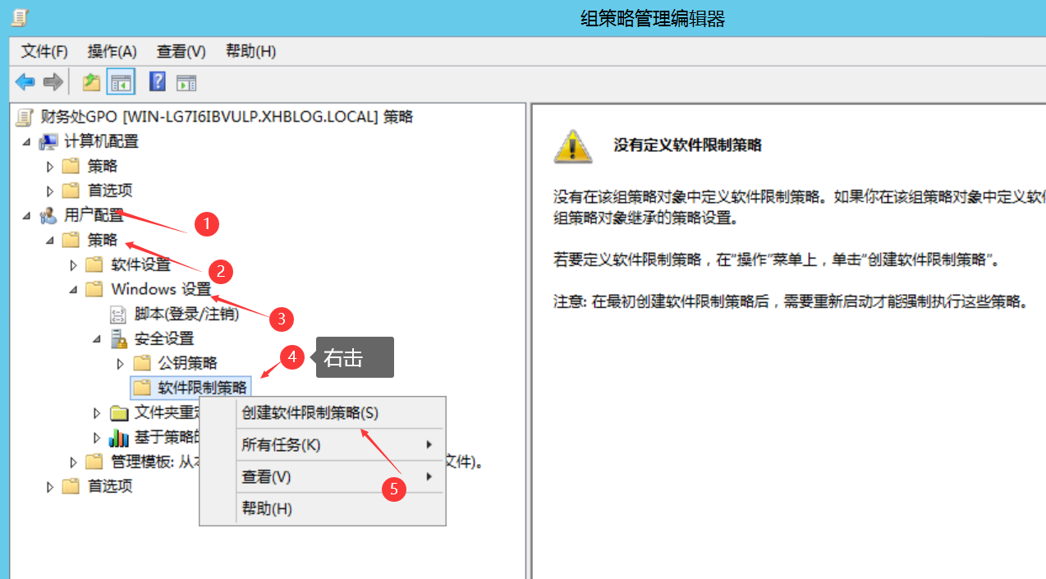Image resolution: width=1046 pixels, height=579 pixels.
Task: Select the Windows 设置 tree item
Action: point(161,289)
